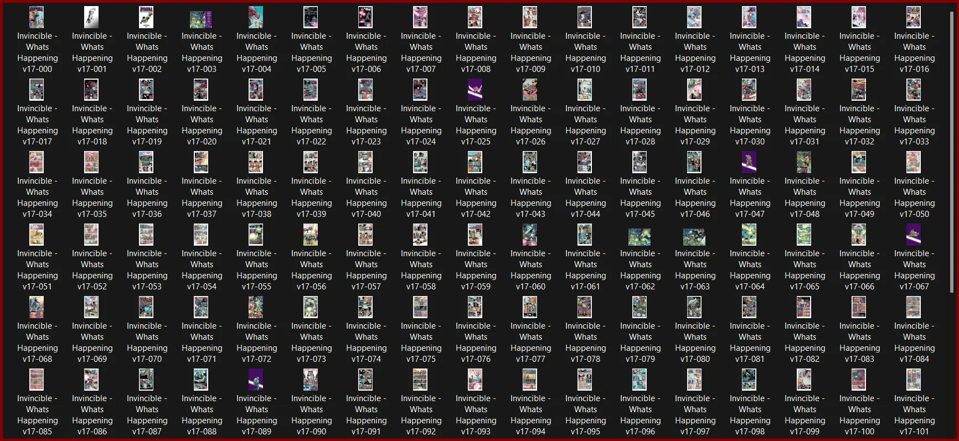Click the purple thumbnail of v17-067
This screenshot has width=959, height=441.
click(914, 235)
